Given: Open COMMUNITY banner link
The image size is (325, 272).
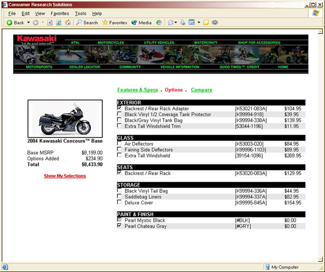Looking at the screenshot, I should (130, 67).
